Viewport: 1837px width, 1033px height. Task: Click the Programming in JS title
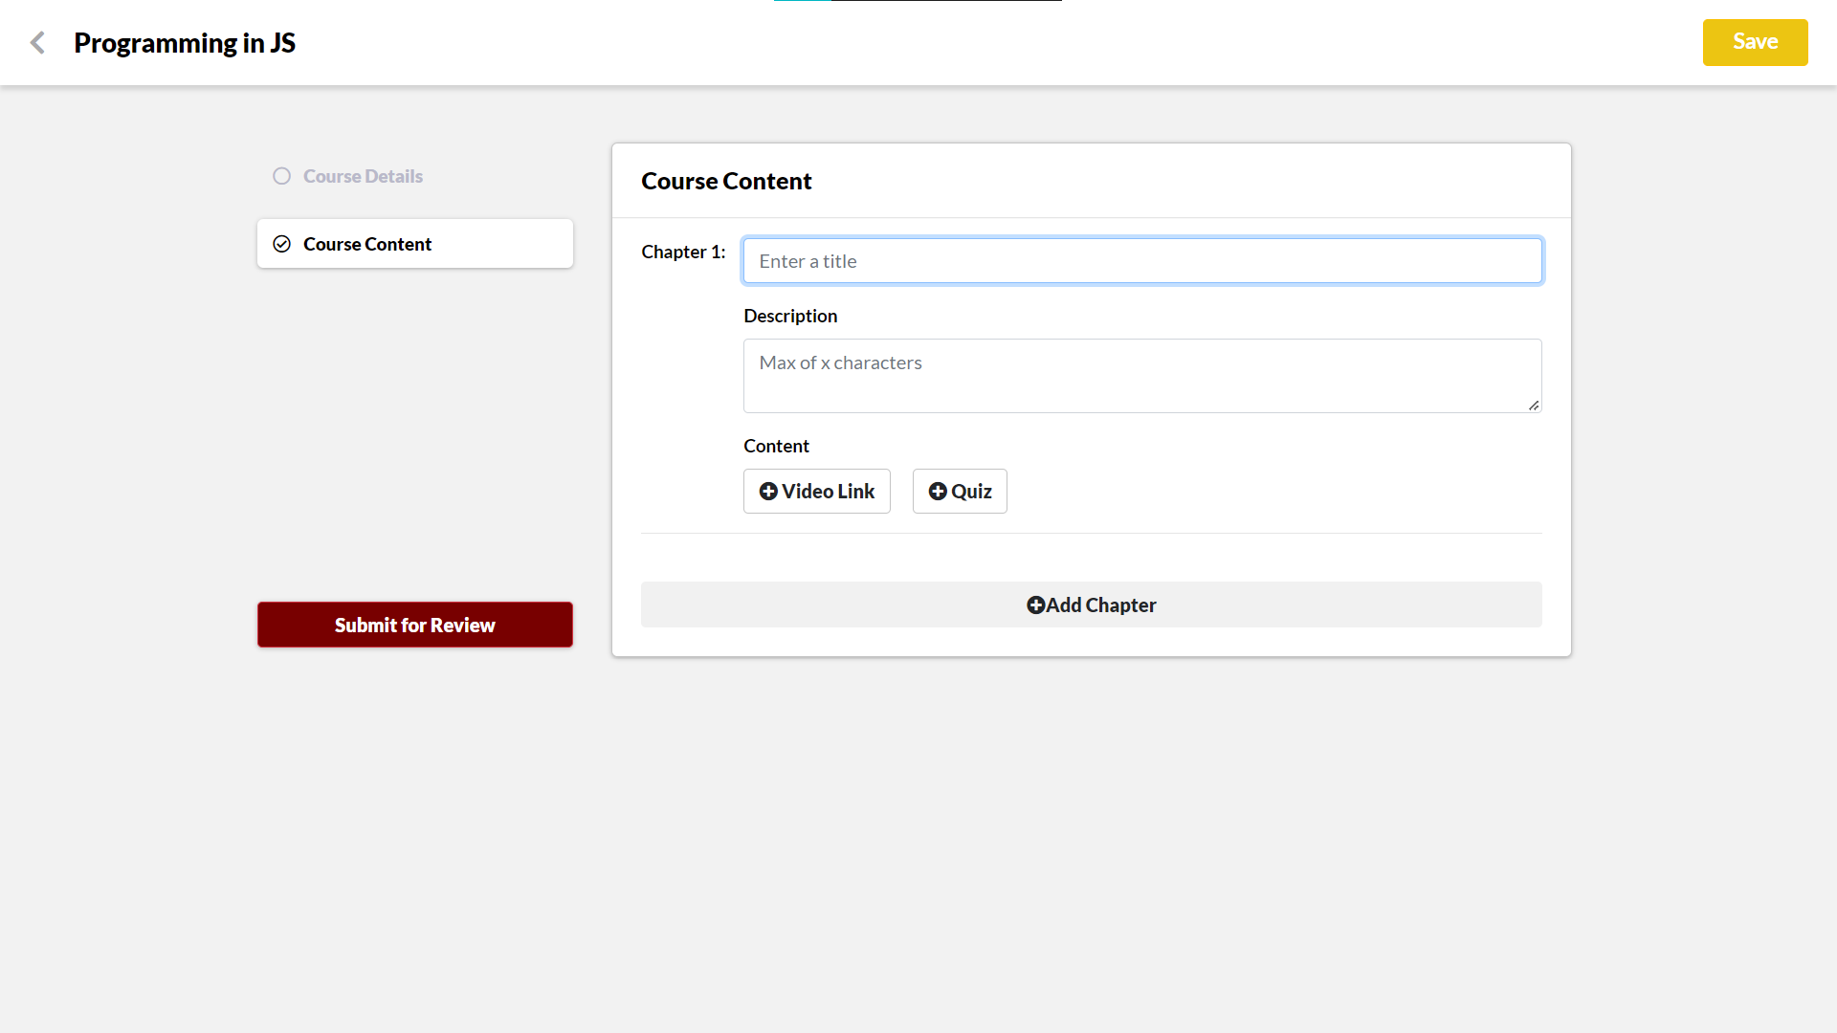185,43
